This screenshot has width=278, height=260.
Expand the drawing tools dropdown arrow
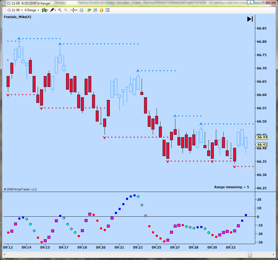pos(55,10)
